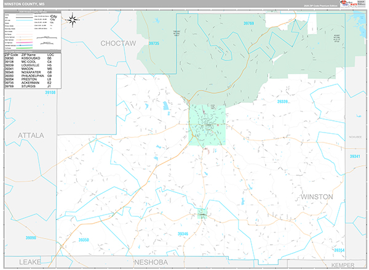Select the map title WINSTON COUNTY, MS
This screenshot has width=369, height=270.
[x=24, y=4]
